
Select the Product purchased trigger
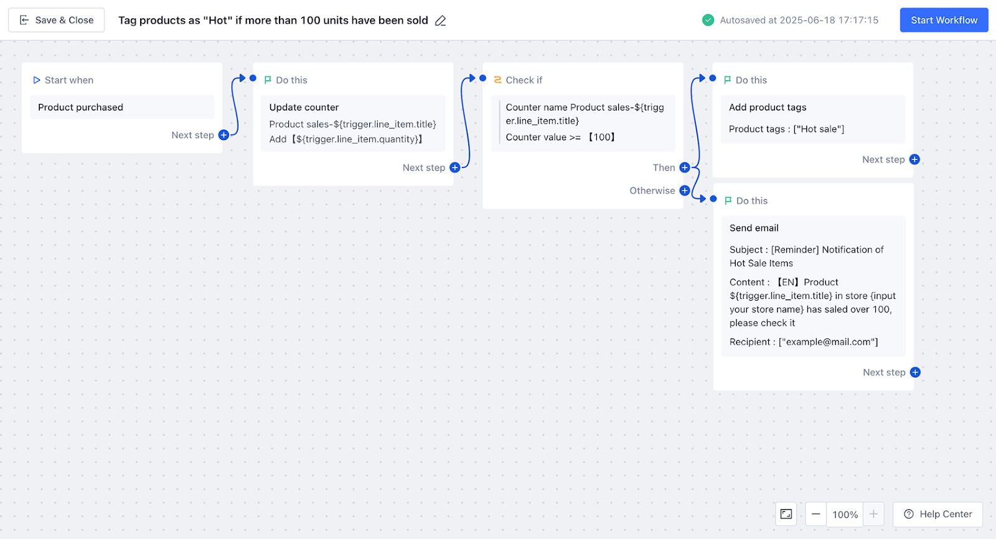tap(121, 107)
